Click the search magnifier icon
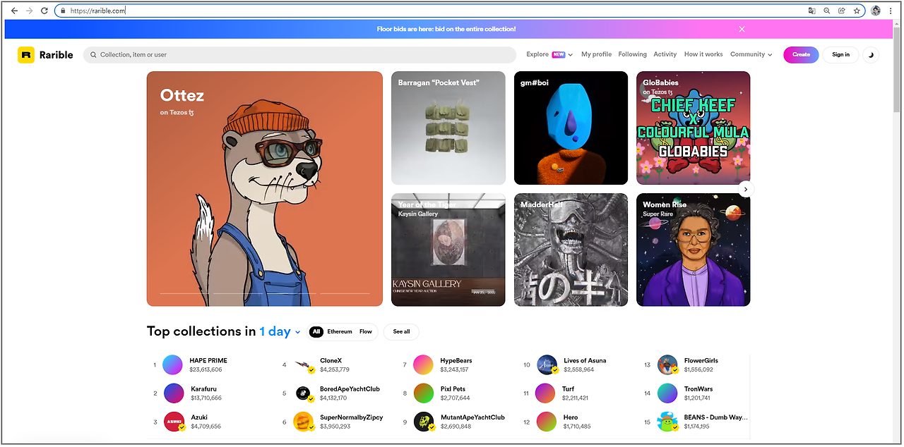This screenshot has width=904, height=447. tap(93, 55)
